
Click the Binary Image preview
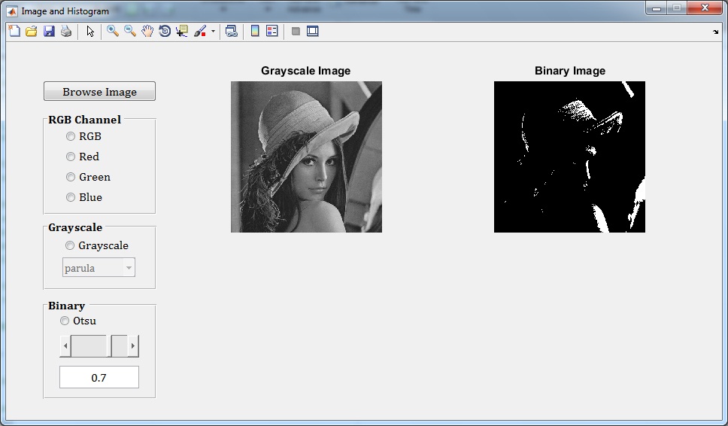pyautogui.click(x=569, y=157)
